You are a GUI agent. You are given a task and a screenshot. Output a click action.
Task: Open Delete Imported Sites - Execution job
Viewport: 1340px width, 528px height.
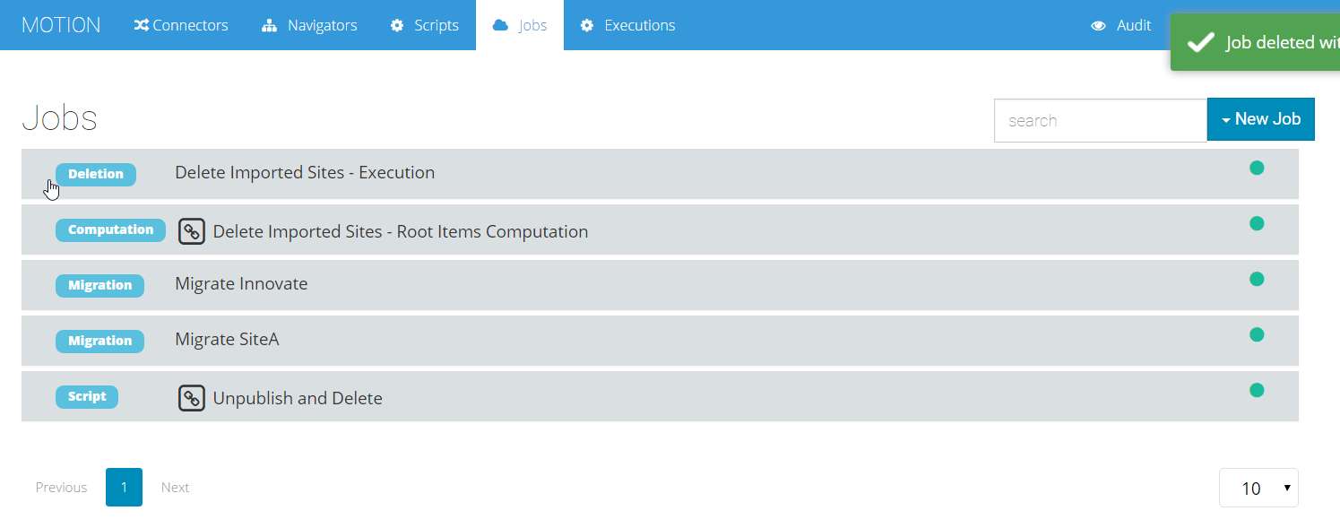(305, 172)
